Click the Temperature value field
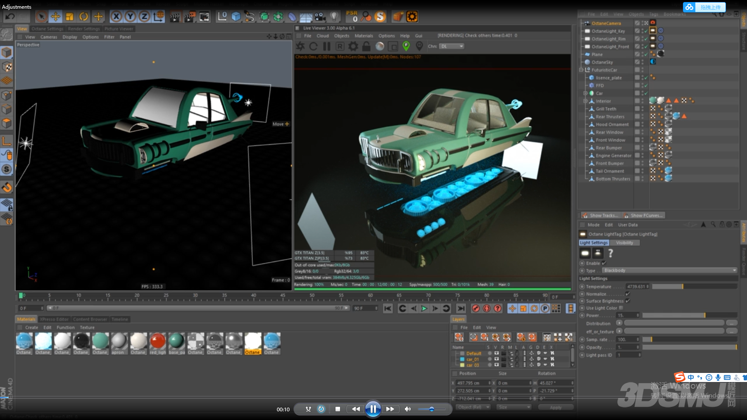 (638, 286)
